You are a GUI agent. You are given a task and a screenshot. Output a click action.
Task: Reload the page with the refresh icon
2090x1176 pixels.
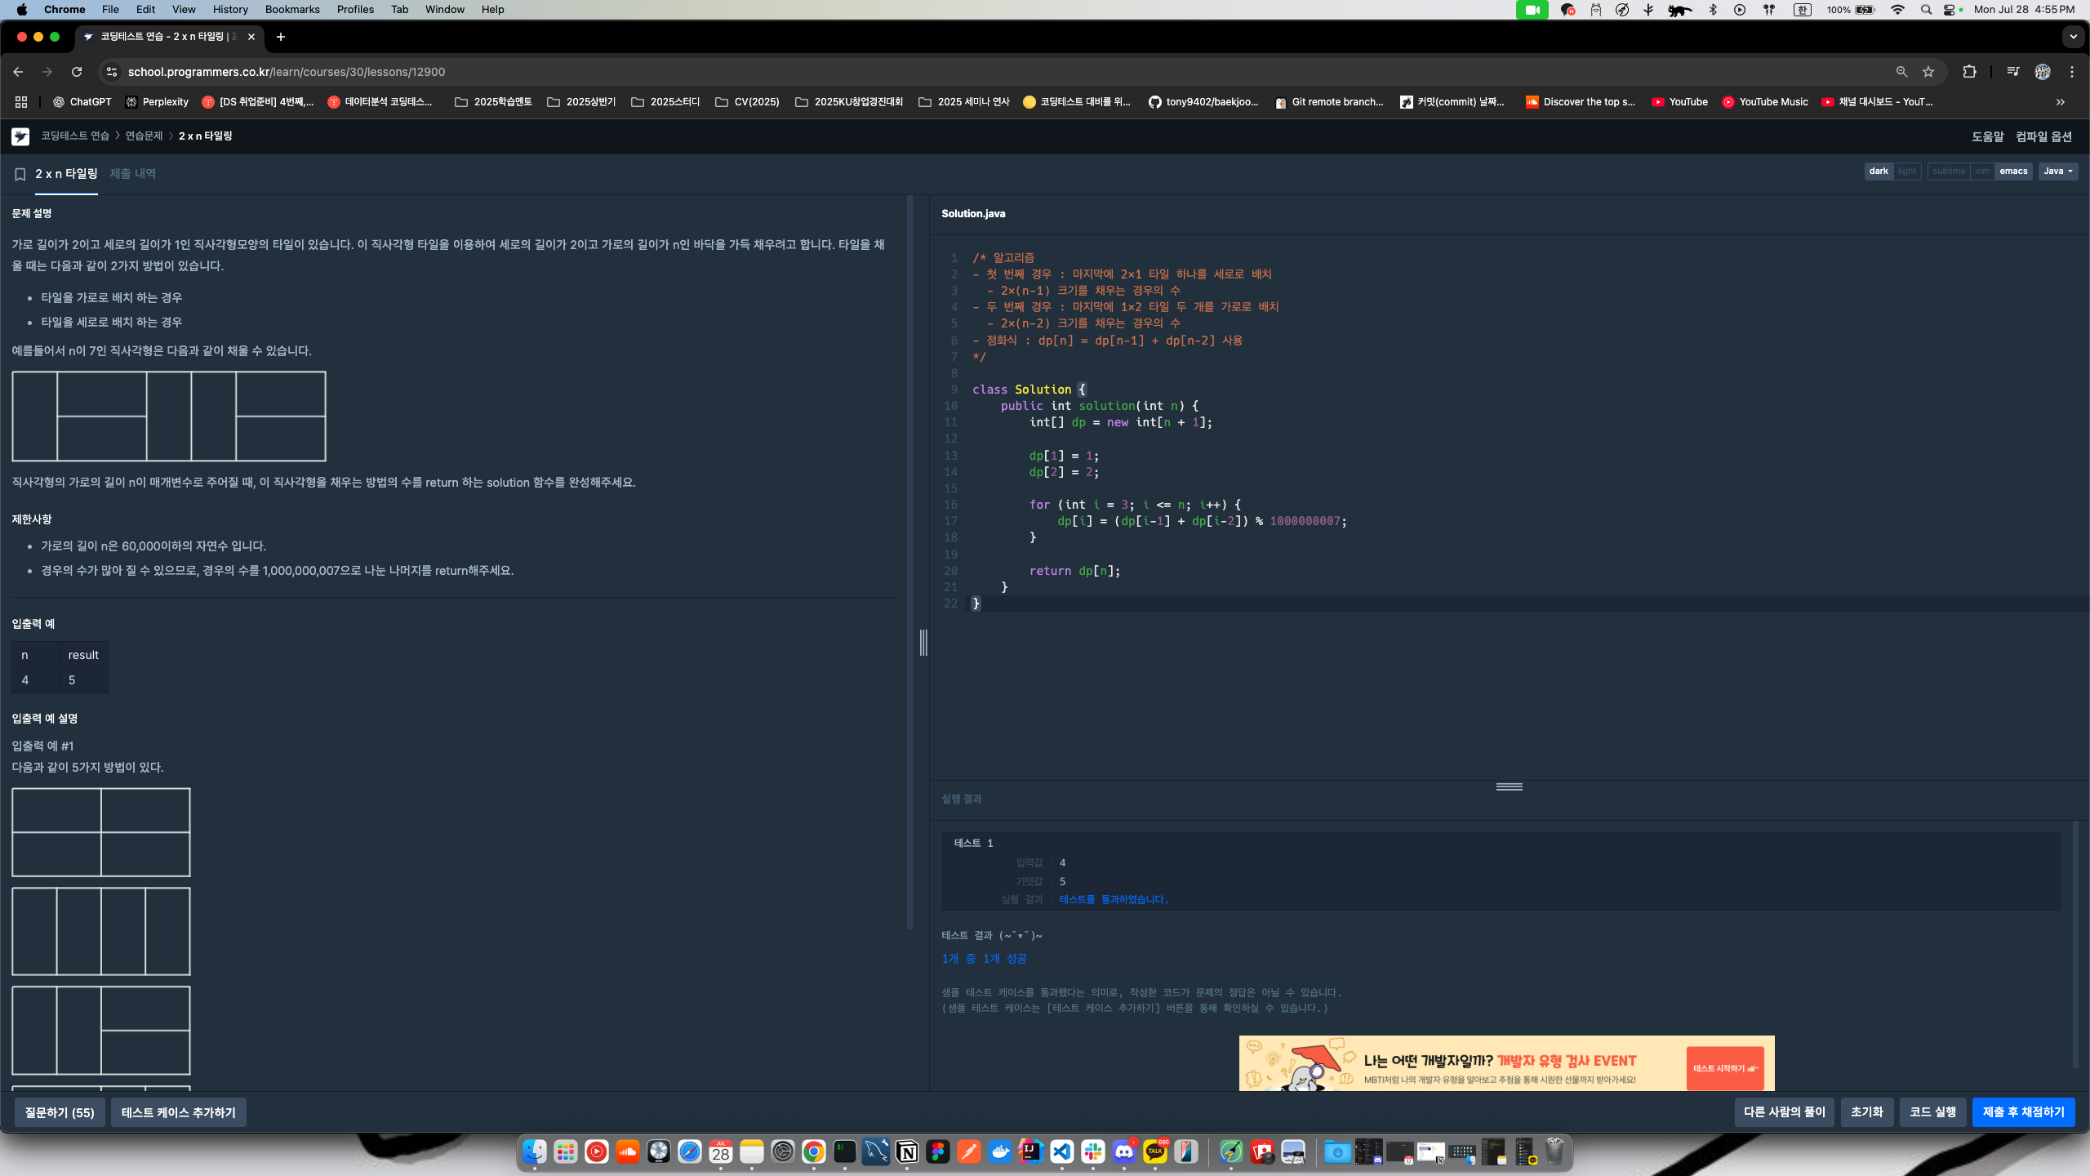[77, 72]
